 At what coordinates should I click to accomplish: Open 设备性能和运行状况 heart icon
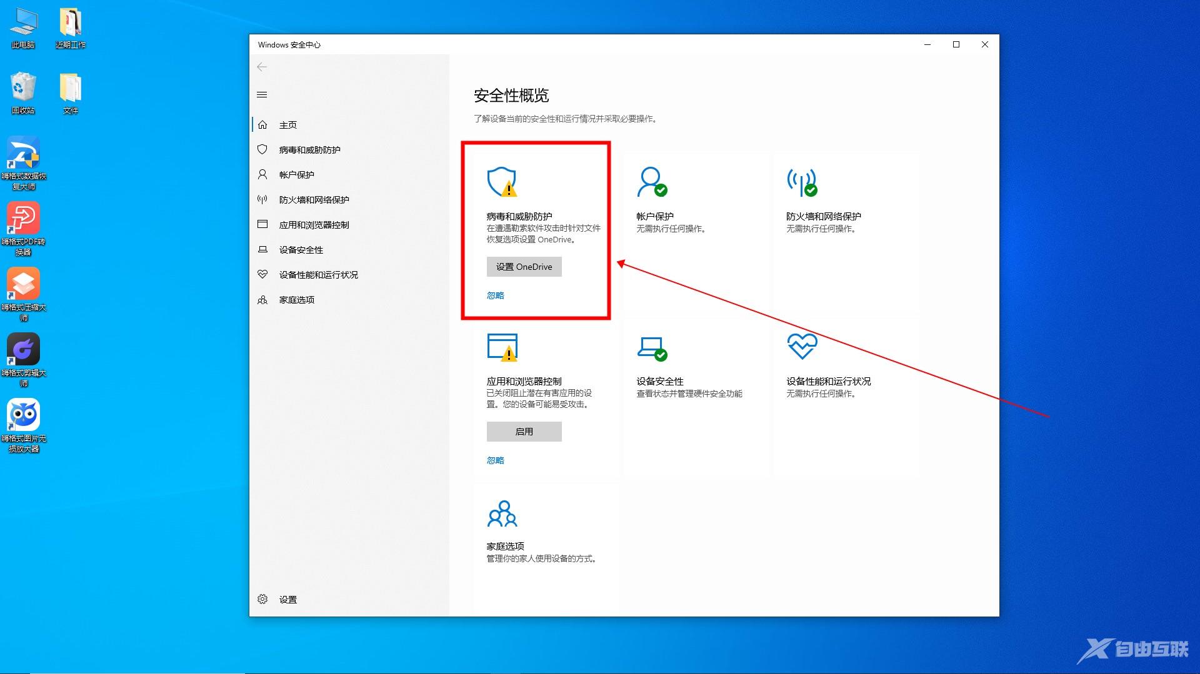pyautogui.click(x=262, y=274)
